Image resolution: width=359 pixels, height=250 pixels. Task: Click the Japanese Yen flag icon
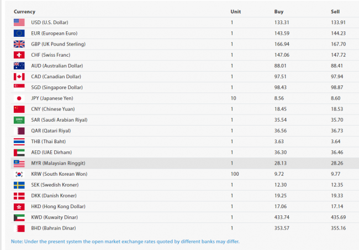coord(19,98)
